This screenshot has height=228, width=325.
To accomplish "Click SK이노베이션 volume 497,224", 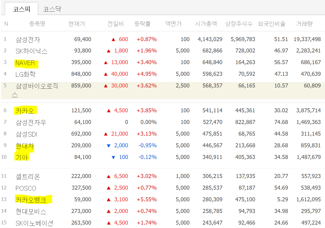I will [311, 222].
